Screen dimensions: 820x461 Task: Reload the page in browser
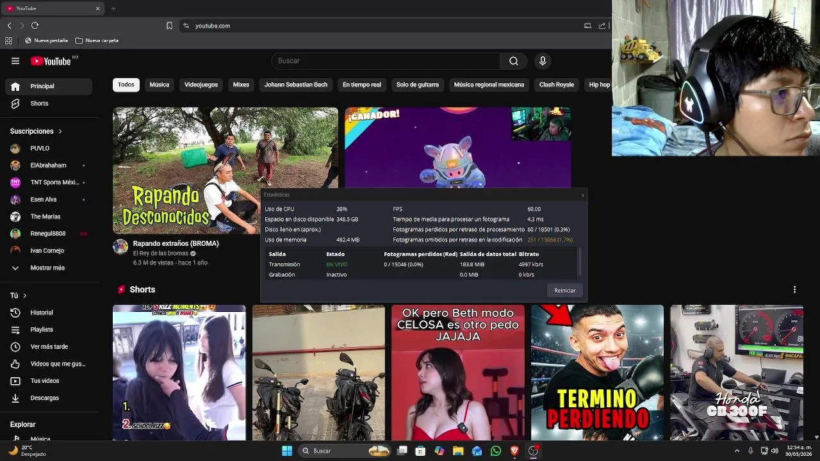(x=35, y=26)
